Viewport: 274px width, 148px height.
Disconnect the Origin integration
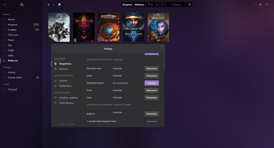click(151, 76)
